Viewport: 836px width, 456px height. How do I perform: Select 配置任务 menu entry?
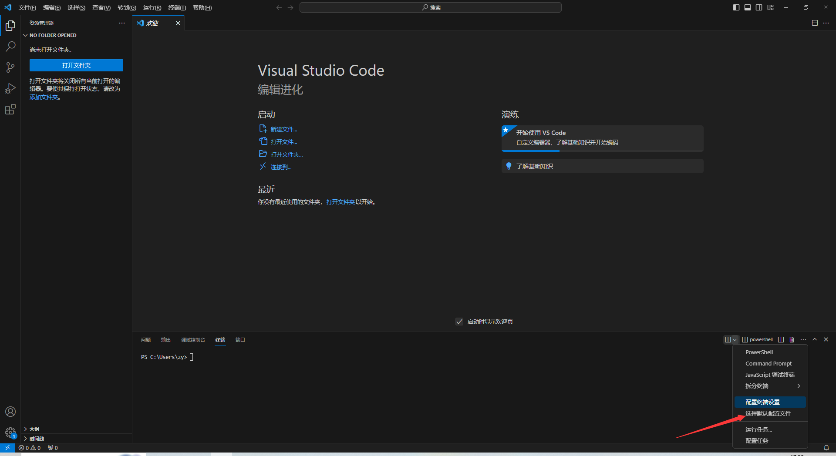pos(770,441)
